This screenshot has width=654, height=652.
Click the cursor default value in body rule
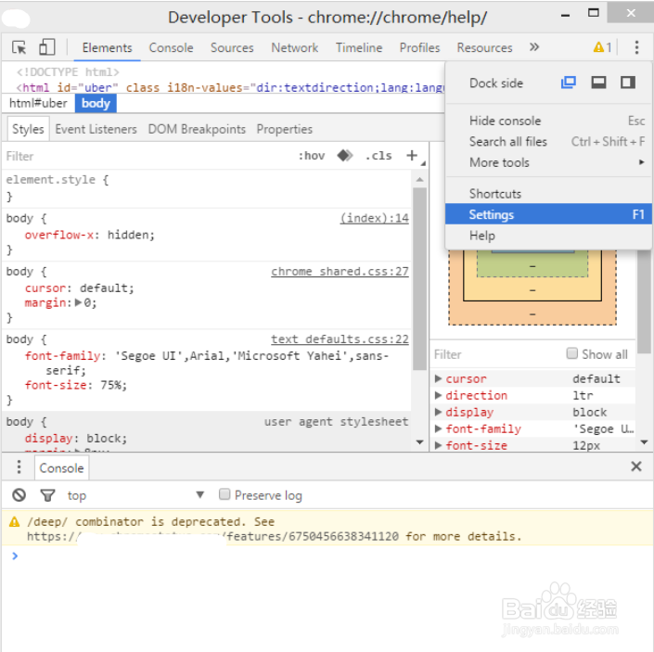104,288
